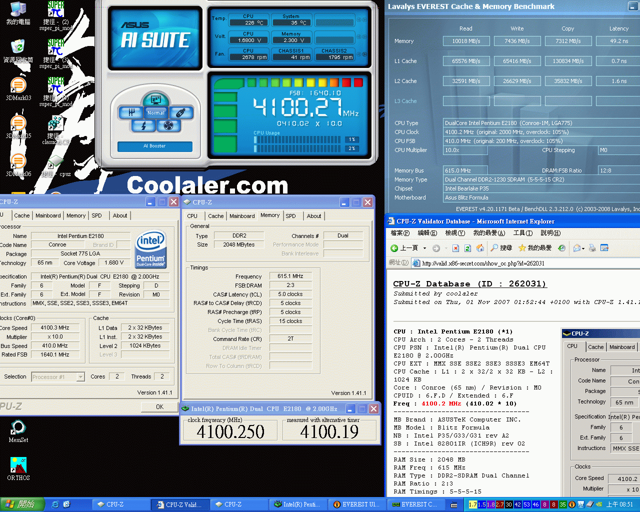Image resolution: width=640 pixels, height=512 pixels.
Task: Activate the sleep monitor icon in AI Suite
Action: click(x=155, y=99)
